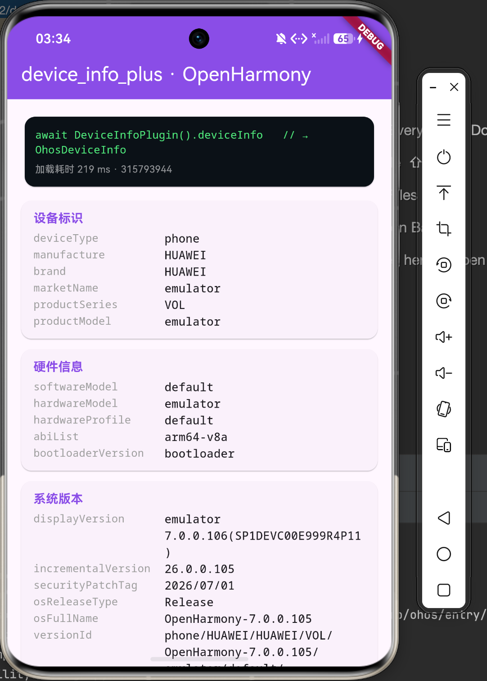The height and width of the screenshot is (681, 487).
Task: Tap the USB debug connection status icon
Action: 299,39
